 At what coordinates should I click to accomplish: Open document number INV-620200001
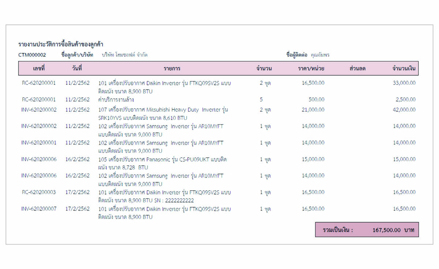(39, 143)
